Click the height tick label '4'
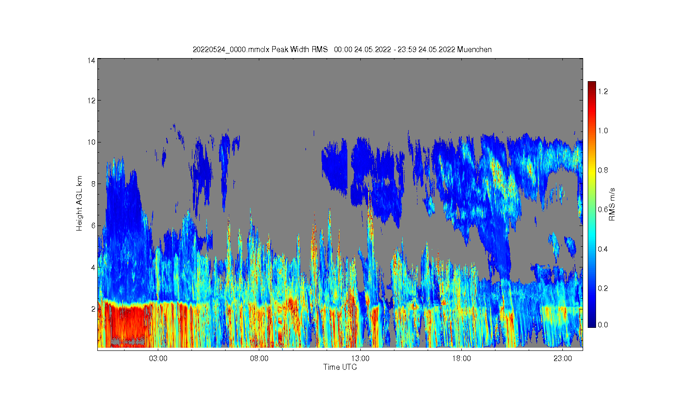The image size is (692, 415). pyautogui.click(x=93, y=267)
